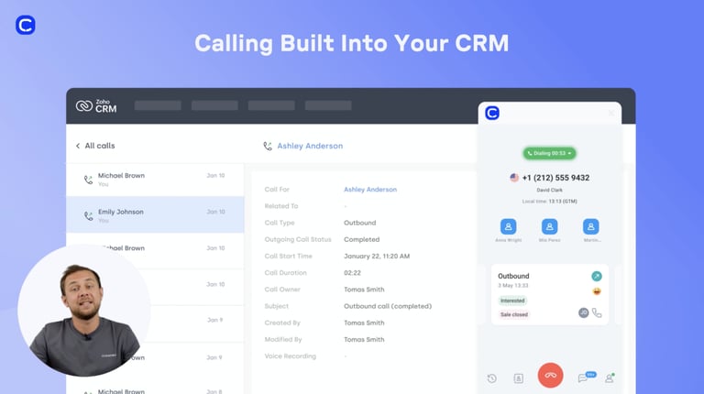Click the Interested tag
Viewport: 704px width, 394px height.
pyautogui.click(x=512, y=301)
